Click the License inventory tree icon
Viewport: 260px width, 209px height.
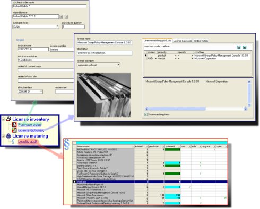(8, 119)
